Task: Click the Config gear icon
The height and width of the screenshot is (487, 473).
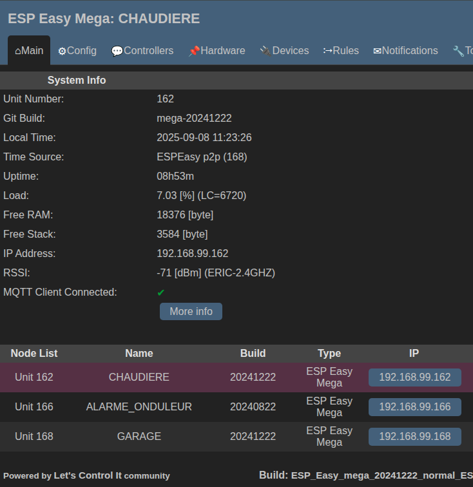Action: coord(62,52)
